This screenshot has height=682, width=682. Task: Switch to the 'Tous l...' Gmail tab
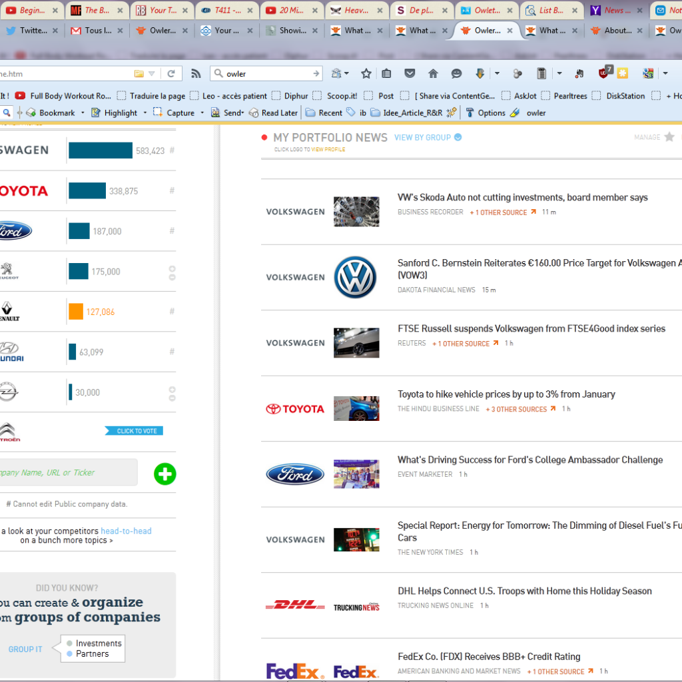[x=97, y=31]
